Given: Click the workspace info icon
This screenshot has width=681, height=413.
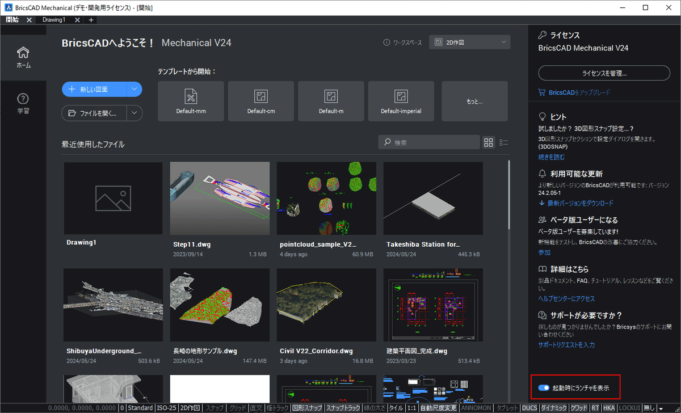Looking at the screenshot, I should [x=386, y=43].
